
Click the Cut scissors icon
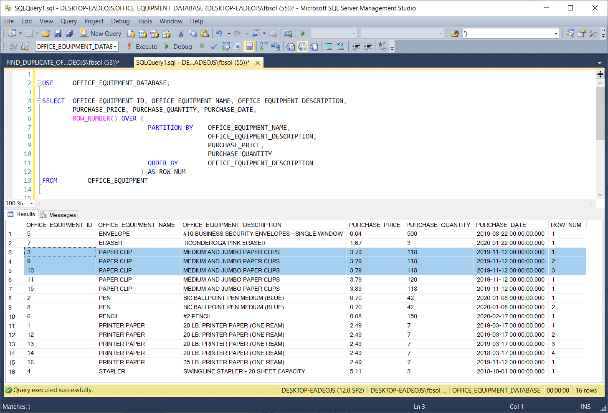(181, 34)
